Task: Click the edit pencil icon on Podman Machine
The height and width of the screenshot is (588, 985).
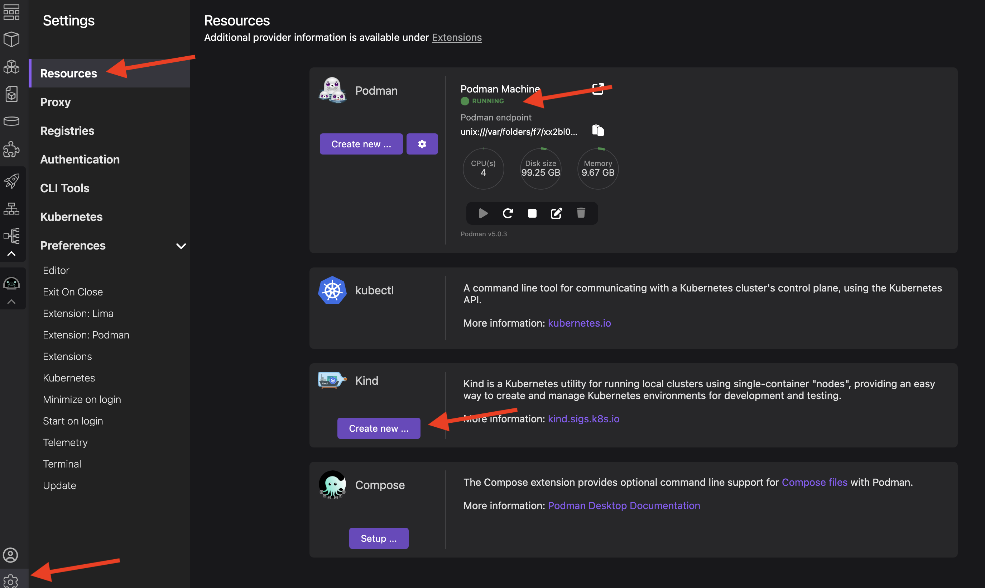Action: click(555, 213)
